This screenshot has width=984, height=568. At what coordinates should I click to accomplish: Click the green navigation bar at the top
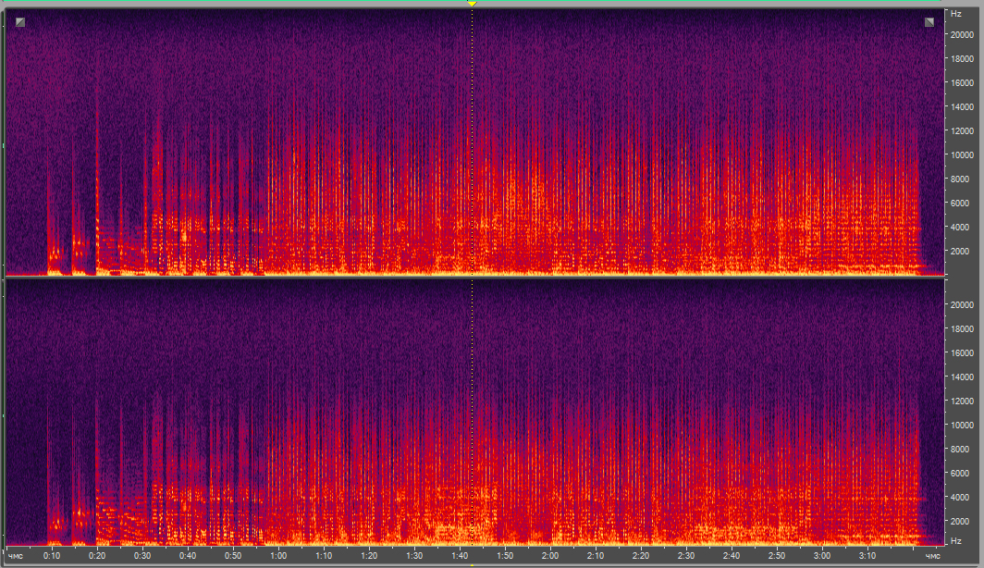tap(277, 4)
